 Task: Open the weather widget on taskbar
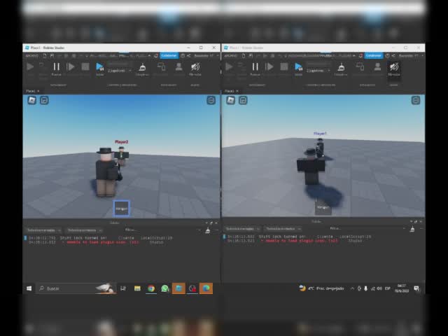(x=322, y=288)
